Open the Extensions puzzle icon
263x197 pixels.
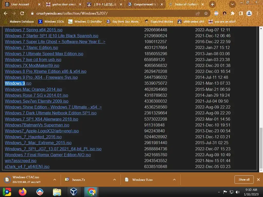point(232,13)
